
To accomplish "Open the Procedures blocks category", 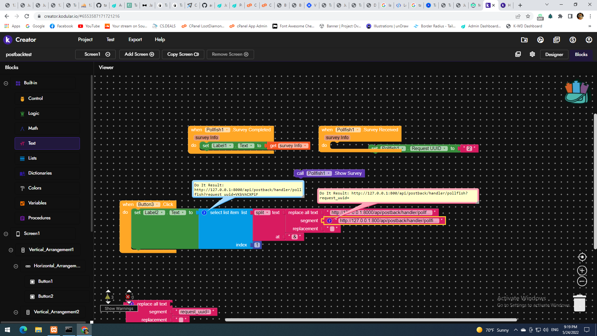I will coord(47,218).
